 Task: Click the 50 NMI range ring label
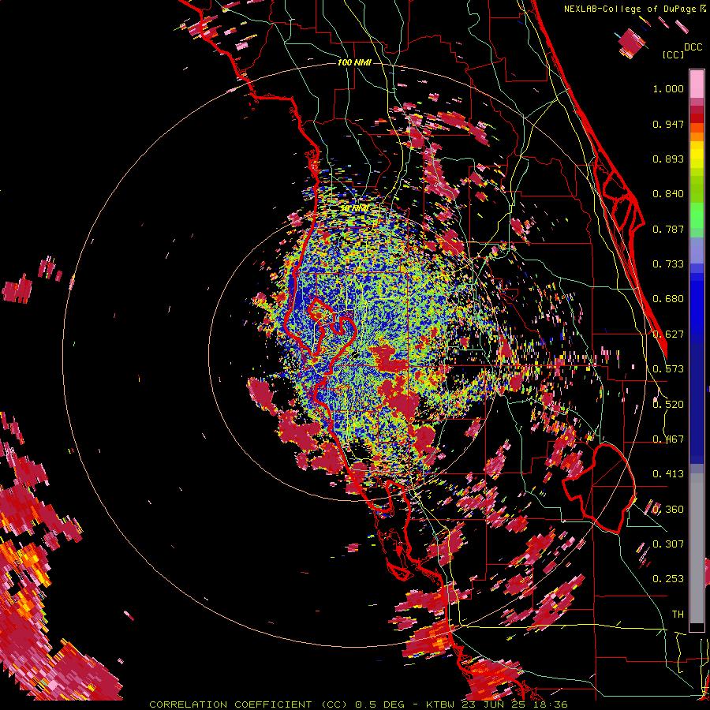point(354,208)
